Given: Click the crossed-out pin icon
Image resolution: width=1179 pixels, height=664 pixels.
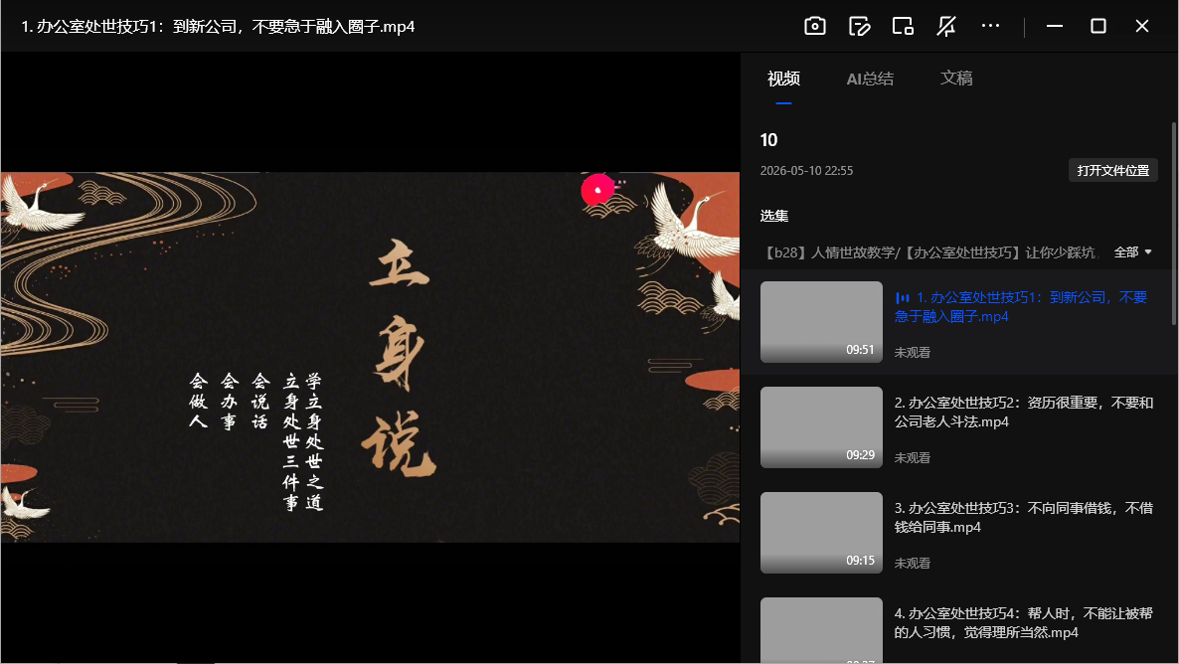Looking at the screenshot, I should (946, 26).
